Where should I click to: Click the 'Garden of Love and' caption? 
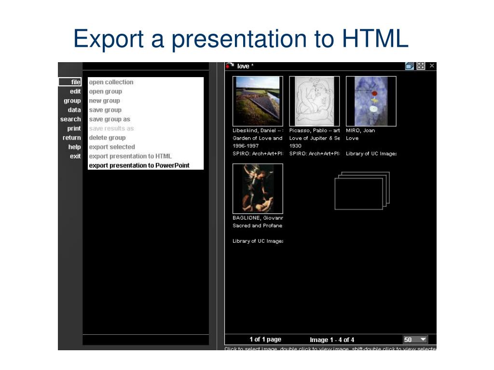pos(258,138)
